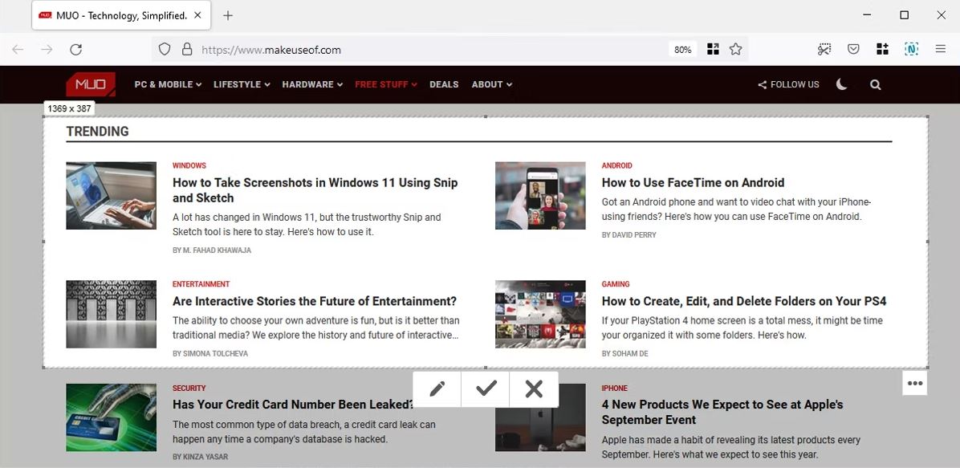
Task: Open a new tab with the plus button
Action: pyautogui.click(x=228, y=15)
